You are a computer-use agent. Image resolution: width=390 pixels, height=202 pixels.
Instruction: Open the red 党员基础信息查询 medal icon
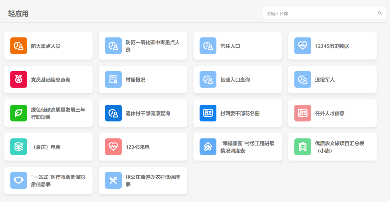pos(18,80)
